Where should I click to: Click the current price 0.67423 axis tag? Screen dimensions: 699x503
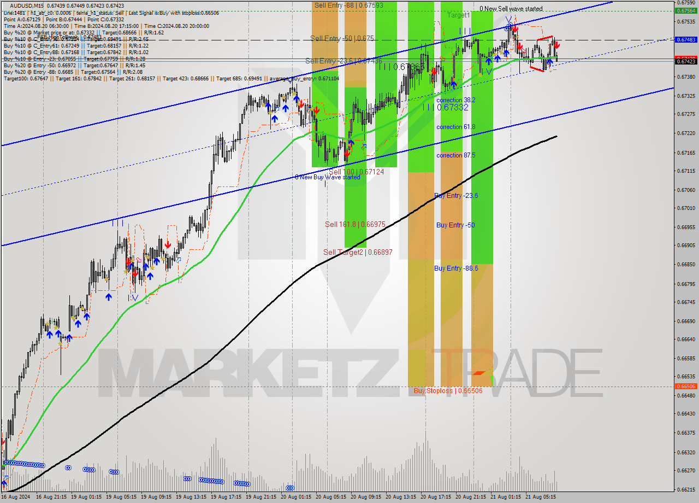tap(686, 62)
